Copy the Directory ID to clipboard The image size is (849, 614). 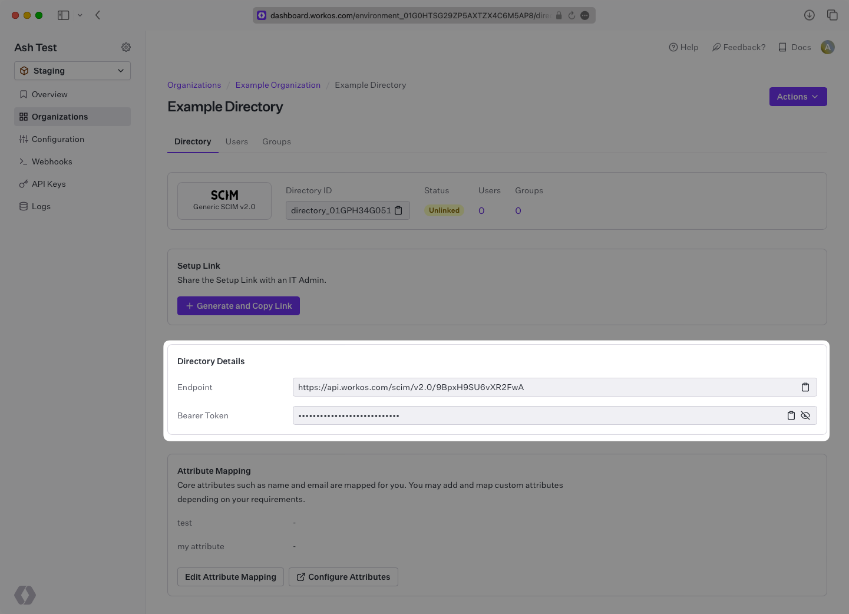point(399,210)
